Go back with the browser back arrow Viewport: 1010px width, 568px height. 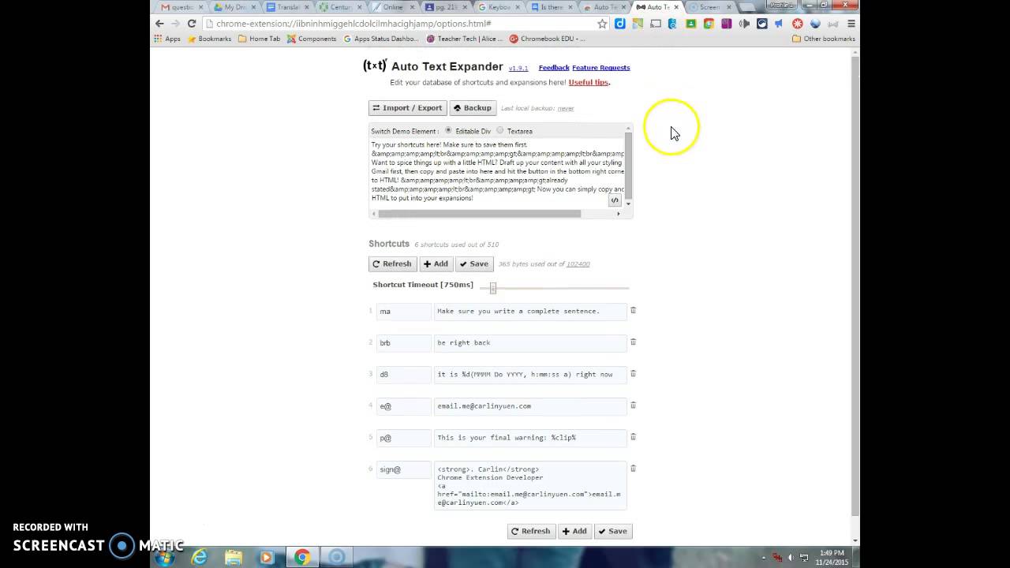tap(159, 24)
